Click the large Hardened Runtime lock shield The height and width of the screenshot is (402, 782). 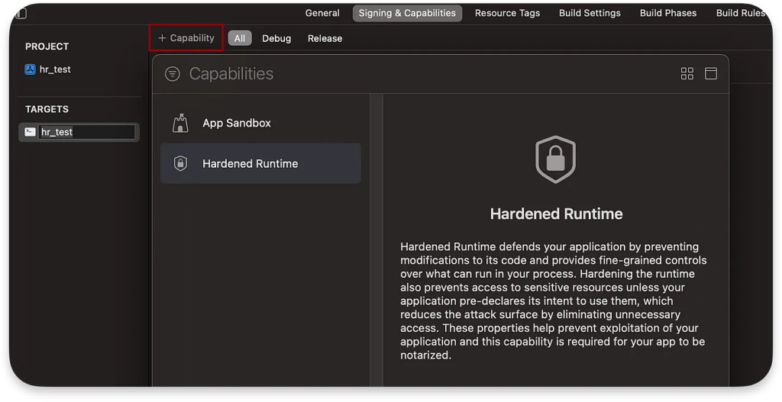click(556, 159)
